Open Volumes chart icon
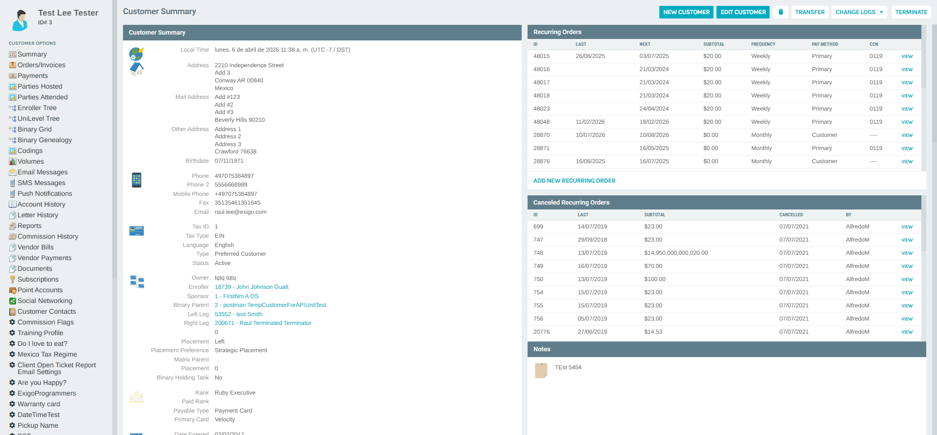 click(x=13, y=162)
